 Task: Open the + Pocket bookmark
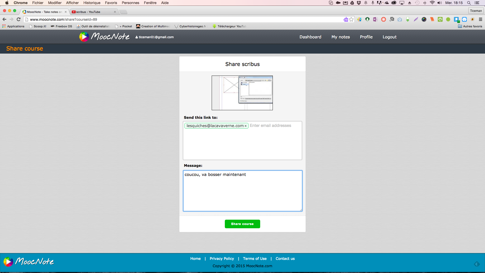[x=124, y=26]
